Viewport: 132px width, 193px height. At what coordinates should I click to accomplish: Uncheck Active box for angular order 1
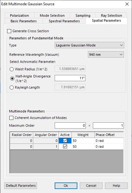click(65, 147)
